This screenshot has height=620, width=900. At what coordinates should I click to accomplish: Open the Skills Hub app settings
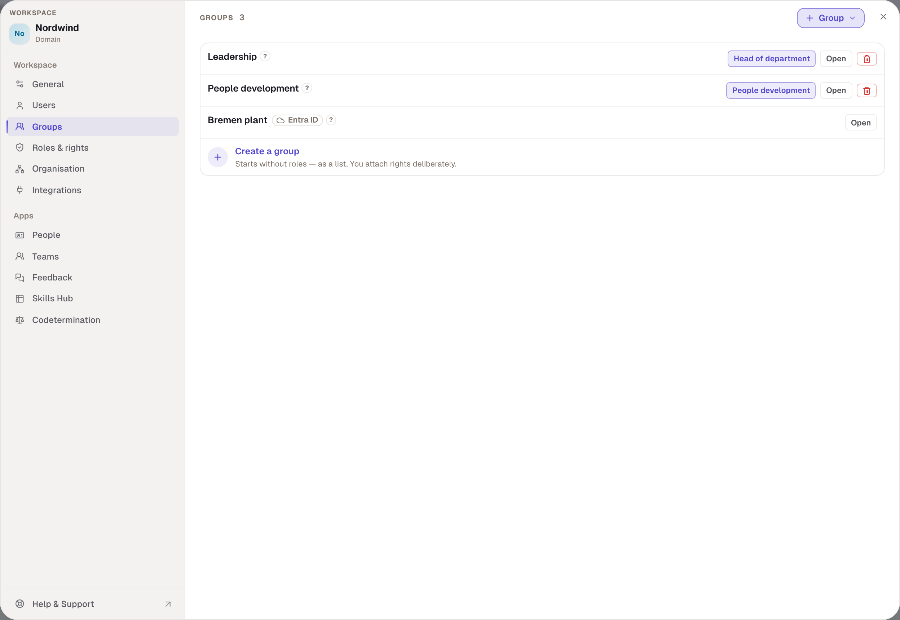point(92,298)
